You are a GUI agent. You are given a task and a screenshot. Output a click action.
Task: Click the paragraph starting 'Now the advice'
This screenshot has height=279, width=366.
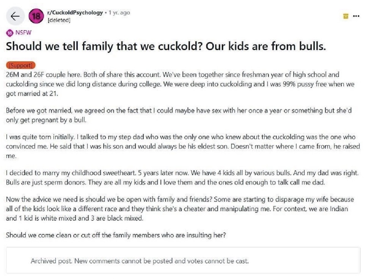(180, 209)
